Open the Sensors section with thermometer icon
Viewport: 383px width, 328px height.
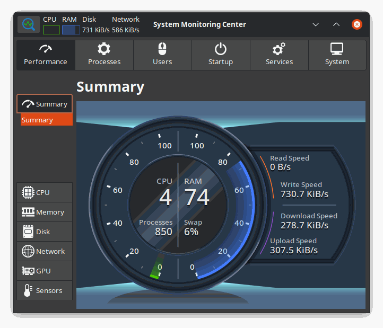point(45,291)
